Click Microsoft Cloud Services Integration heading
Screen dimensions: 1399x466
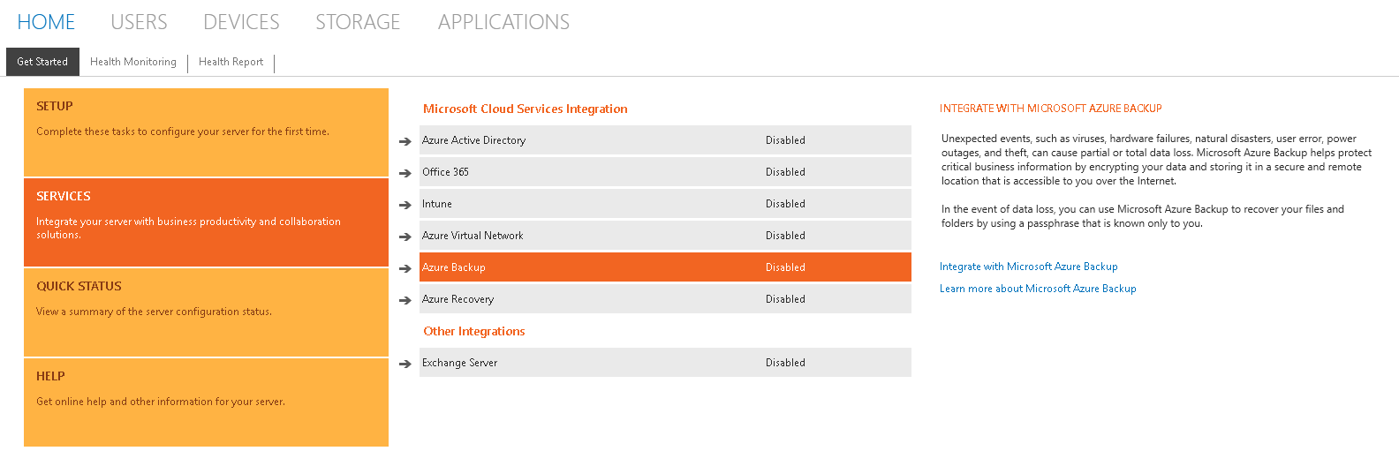click(x=526, y=109)
